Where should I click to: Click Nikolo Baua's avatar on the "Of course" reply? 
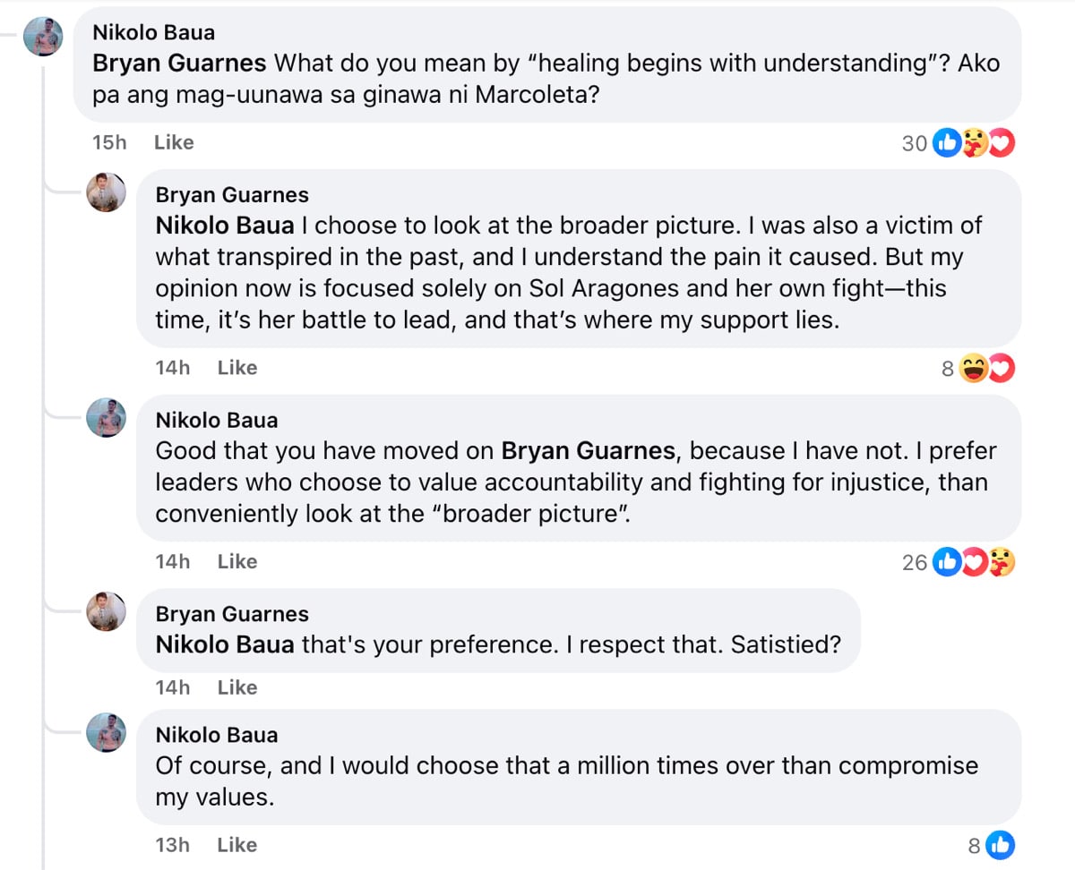coord(106,733)
